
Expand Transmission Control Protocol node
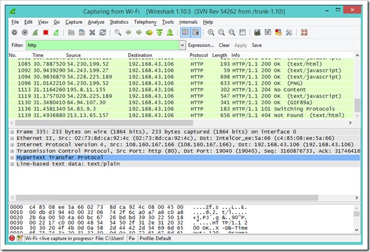pyautogui.click(x=12, y=151)
